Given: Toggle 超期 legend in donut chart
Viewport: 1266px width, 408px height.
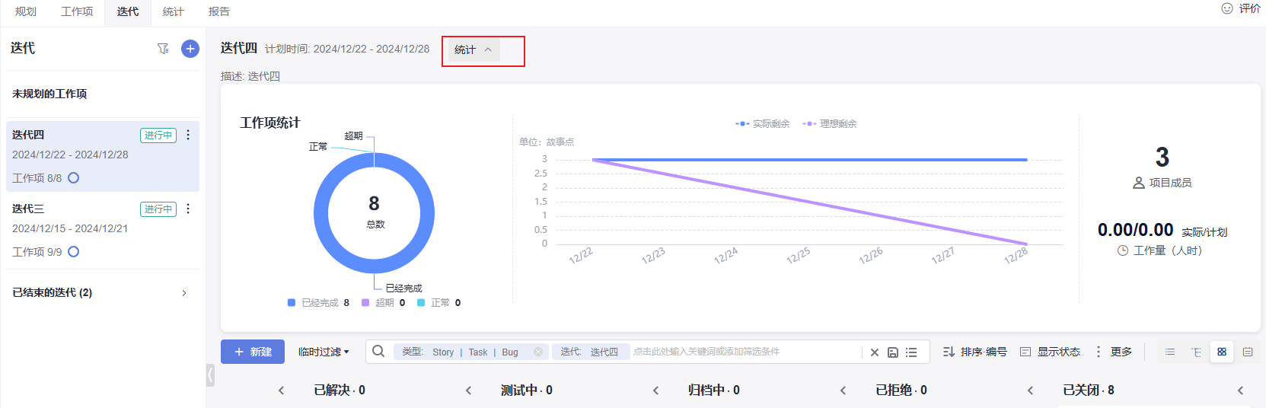Looking at the screenshot, I should click(383, 303).
